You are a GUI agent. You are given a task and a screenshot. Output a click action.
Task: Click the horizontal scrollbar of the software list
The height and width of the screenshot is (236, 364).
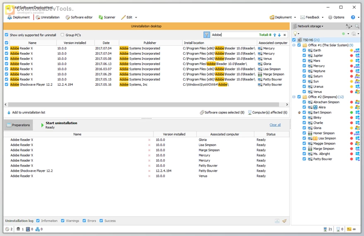coord(144,104)
